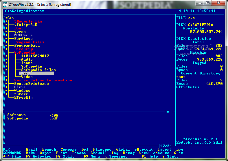Select the Recovery folder
This screenshot has height=161, width=228.
[23, 49]
